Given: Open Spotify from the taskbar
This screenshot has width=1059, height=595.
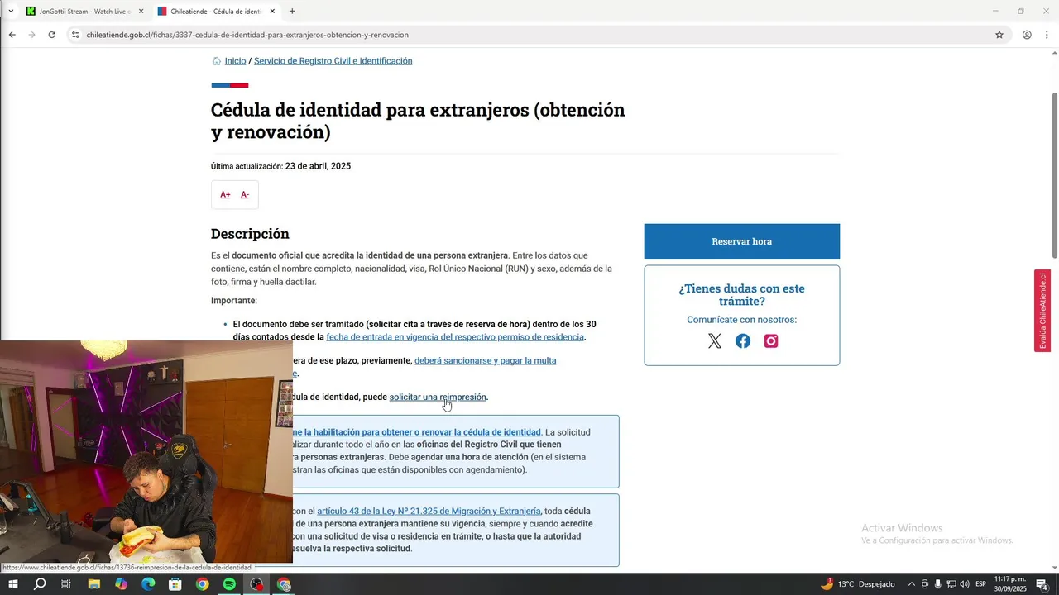Looking at the screenshot, I should pos(229,584).
